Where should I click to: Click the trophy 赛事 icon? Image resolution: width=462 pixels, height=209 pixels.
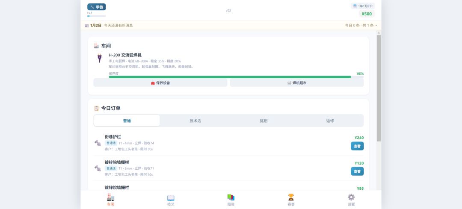tap(291, 197)
